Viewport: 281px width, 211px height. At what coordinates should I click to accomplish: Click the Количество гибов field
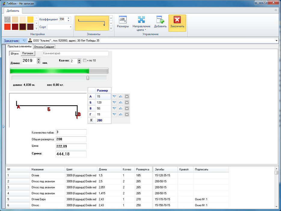[71, 132]
